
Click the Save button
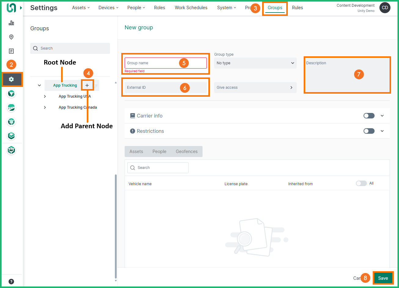pyautogui.click(x=383, y=278)
